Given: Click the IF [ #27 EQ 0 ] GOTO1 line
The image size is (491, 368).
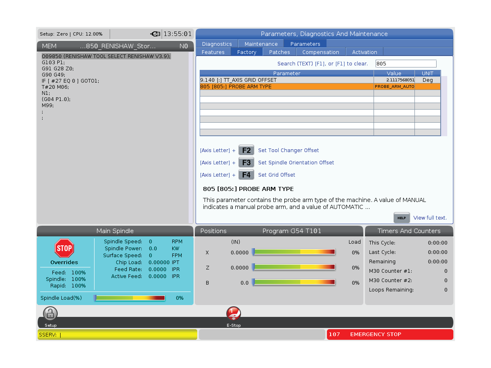Looking at the screenshot, I should tap(70, 81).
